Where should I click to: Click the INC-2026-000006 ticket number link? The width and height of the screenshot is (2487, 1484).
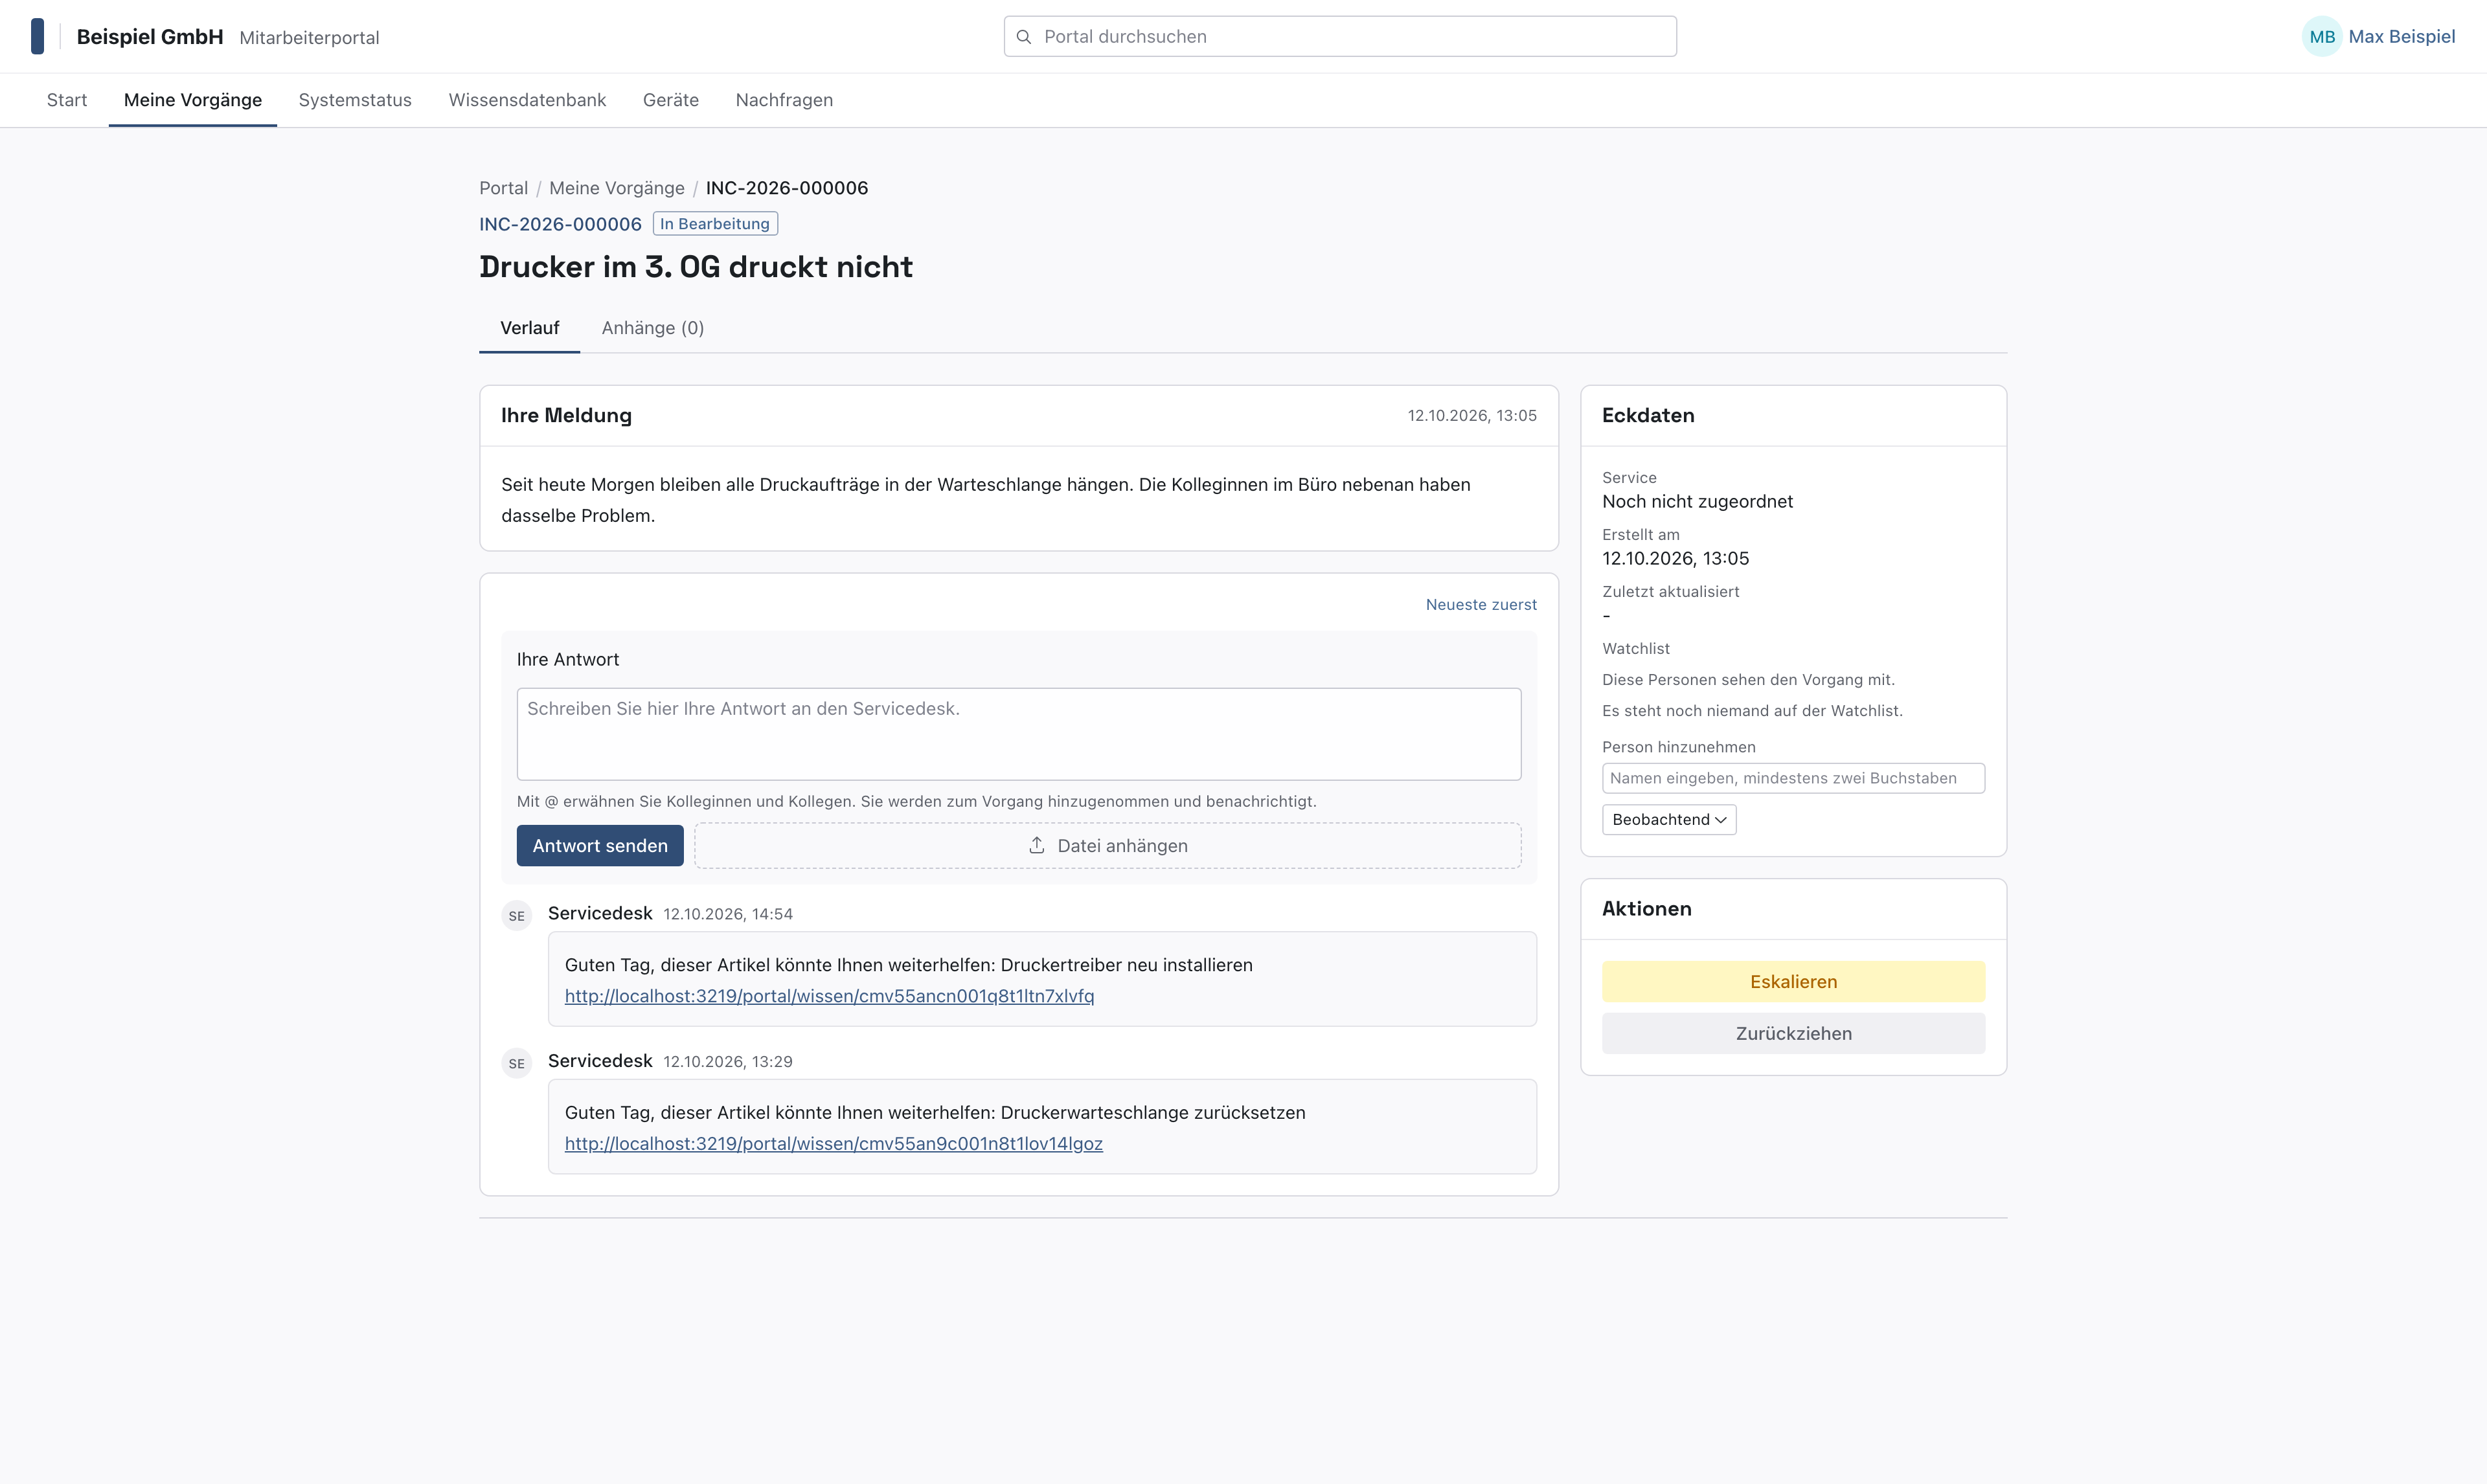click(560, 224)
